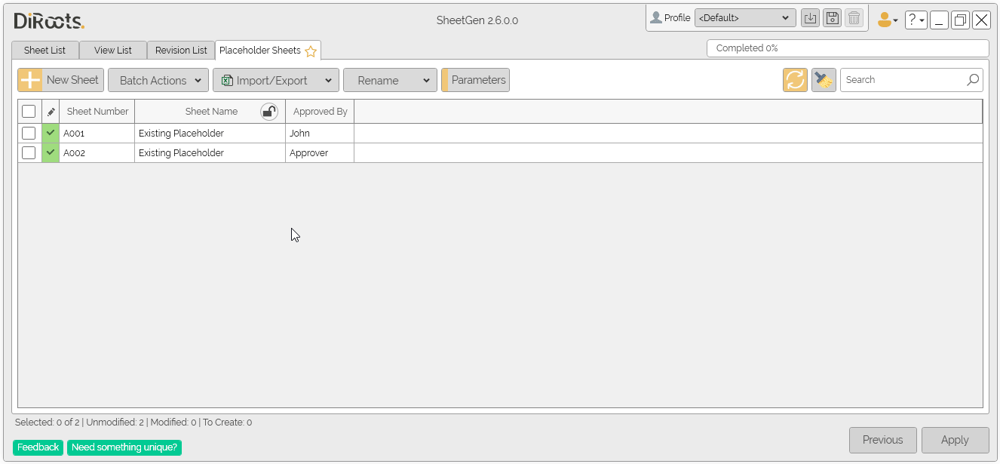Click the broom clear-filters icon
This screenshot has width=1000, height=464.
tap(824, 79)
